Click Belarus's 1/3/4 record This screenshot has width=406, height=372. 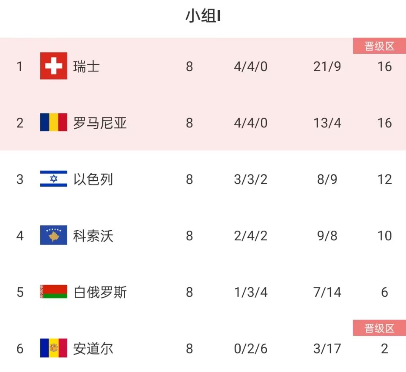point(251,292)
